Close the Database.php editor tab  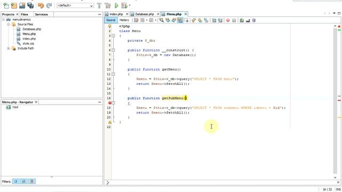(158, 14)
